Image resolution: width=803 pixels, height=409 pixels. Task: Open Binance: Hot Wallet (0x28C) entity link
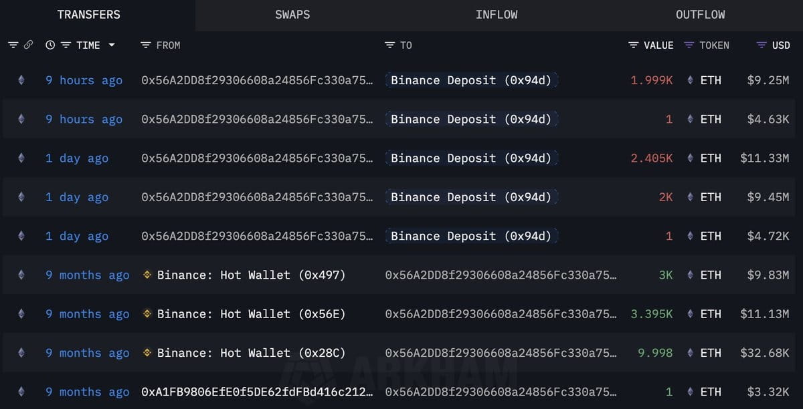[251, 353]
